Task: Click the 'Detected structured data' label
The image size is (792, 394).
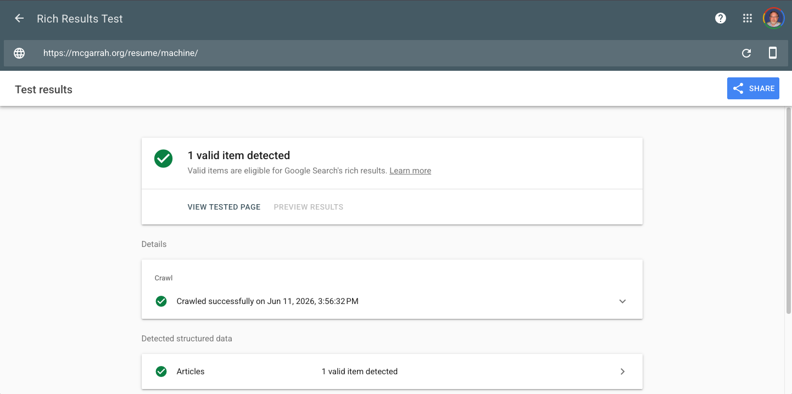Action: (187, 339)
